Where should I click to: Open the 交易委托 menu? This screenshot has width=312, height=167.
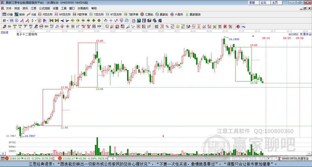coord(83,8)
